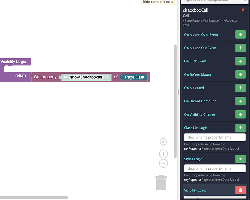This screenshot has width=250, height=200.
Task: Open On Mounted link
Action: pyautogui.click(x=194, y=88)
